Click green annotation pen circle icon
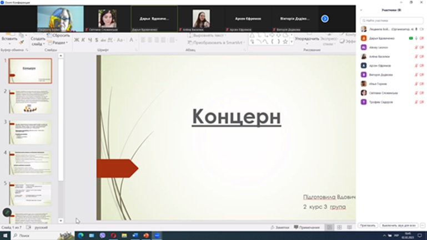The width and height of the screenshot is (427, 240). click(7, 212)
